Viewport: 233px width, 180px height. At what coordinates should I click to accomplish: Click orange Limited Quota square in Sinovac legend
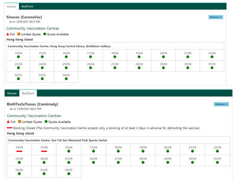coord(19,34)
